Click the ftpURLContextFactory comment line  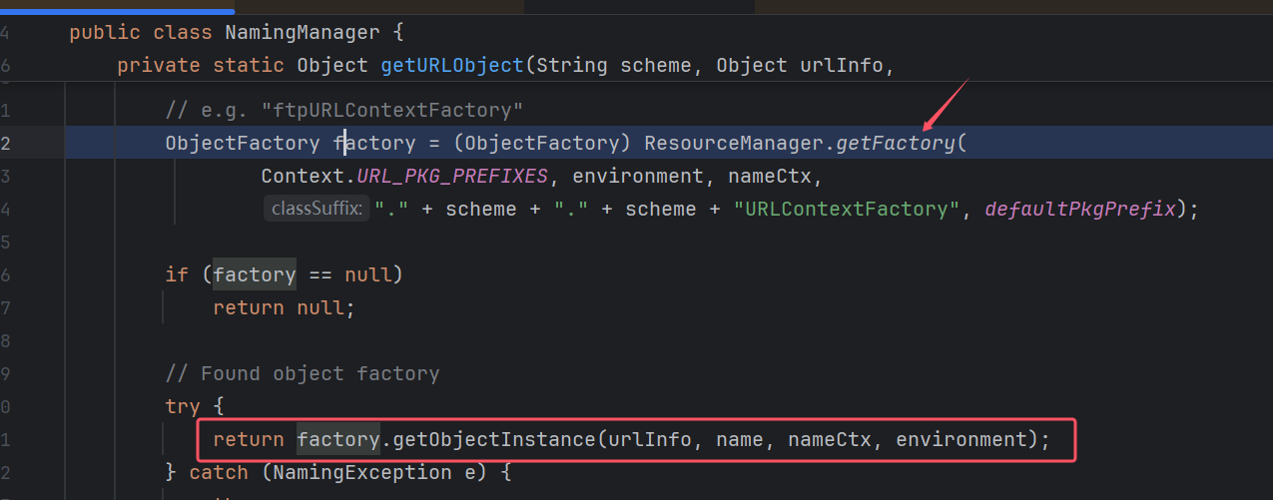point(344,109)
